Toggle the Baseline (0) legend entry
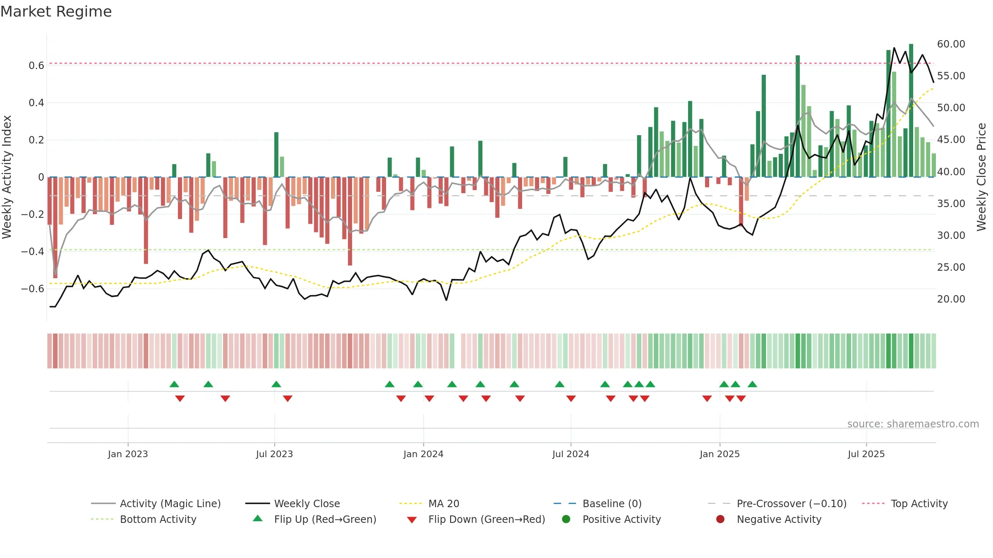 [x=597, y=503]
